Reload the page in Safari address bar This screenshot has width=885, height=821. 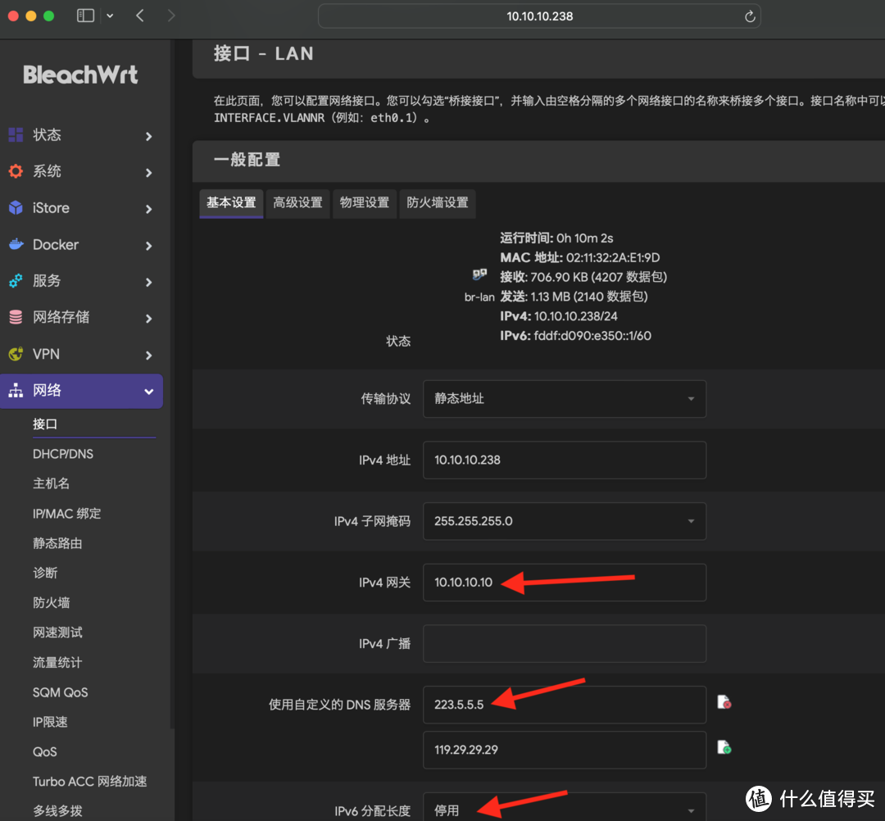749,16
